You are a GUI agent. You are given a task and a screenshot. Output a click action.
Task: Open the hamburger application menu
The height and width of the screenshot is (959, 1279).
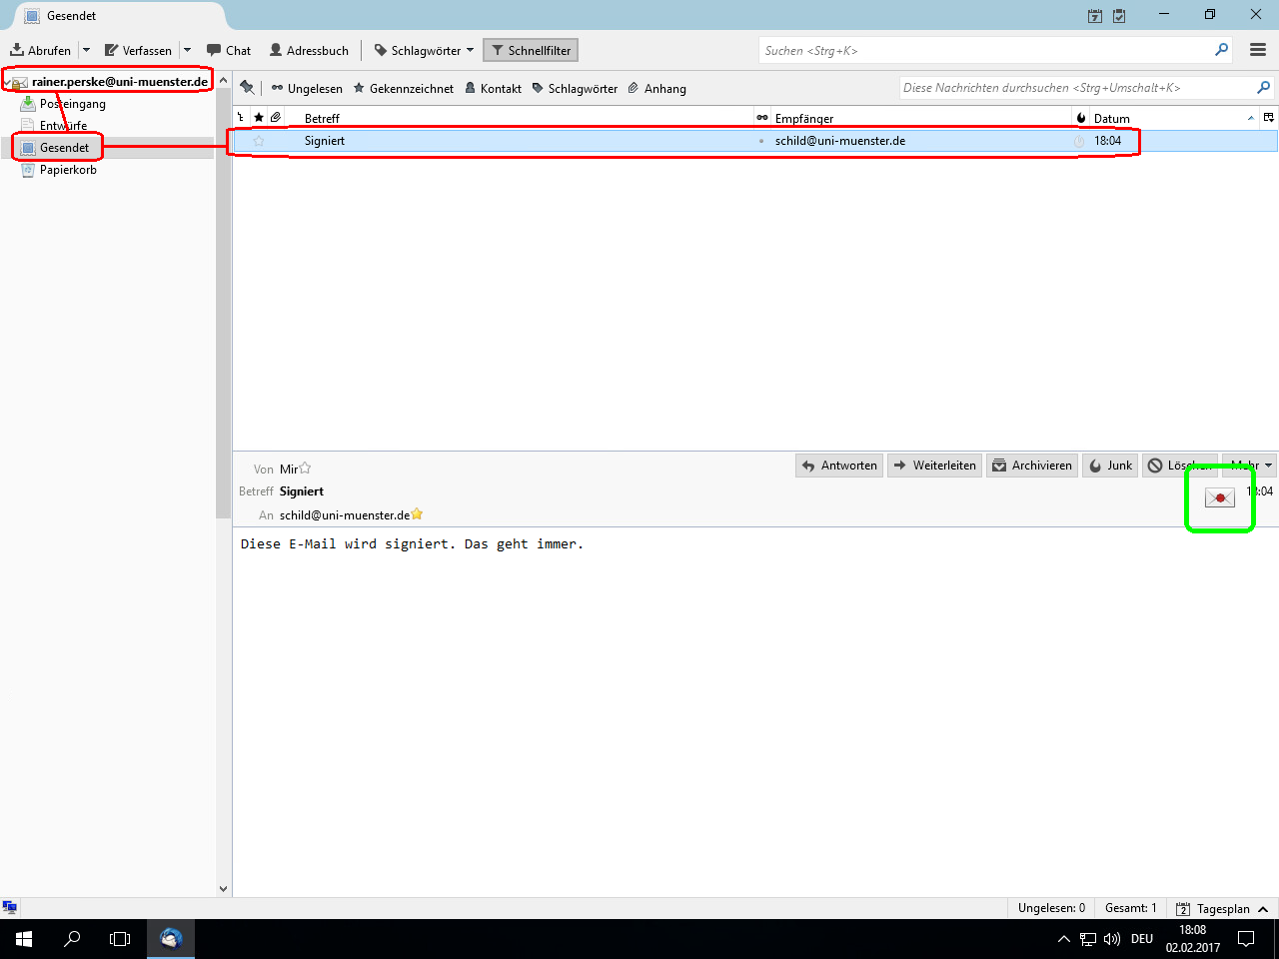pyautogui.click(x=1258, y=50)
